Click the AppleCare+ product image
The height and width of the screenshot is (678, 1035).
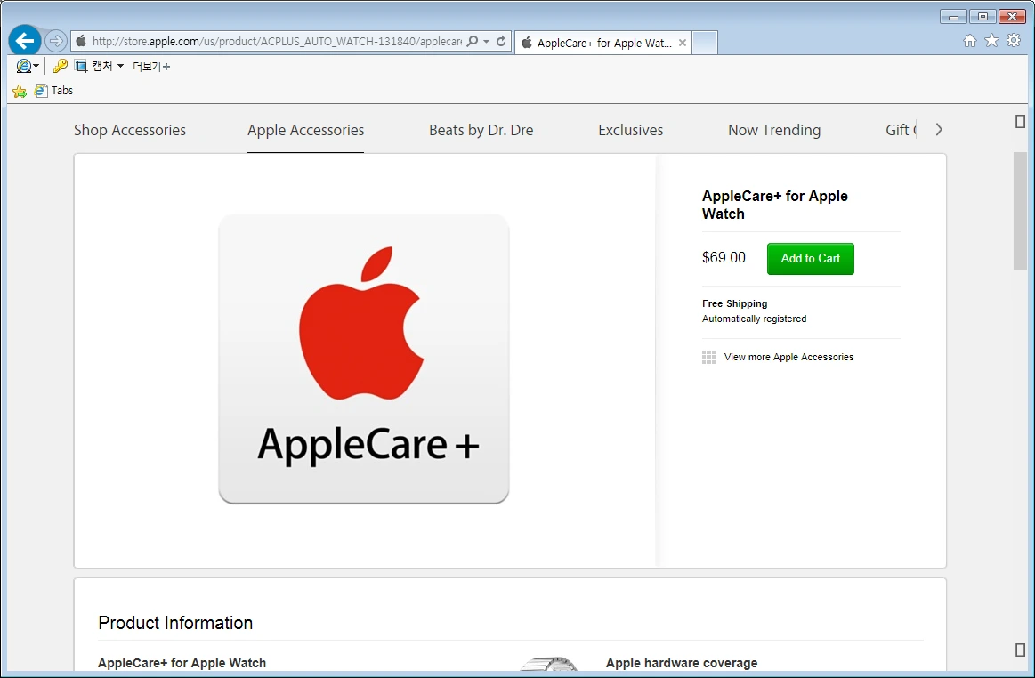[364, 359]
